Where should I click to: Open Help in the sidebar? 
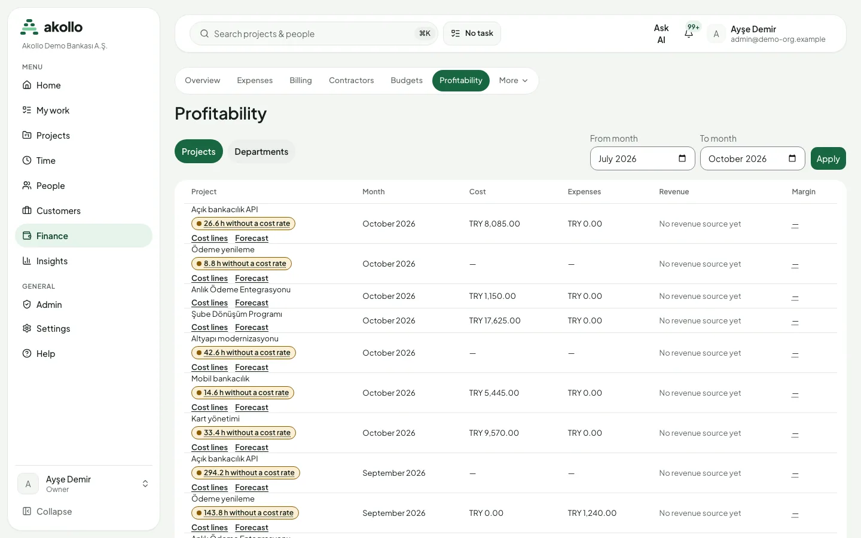(84, 354)
